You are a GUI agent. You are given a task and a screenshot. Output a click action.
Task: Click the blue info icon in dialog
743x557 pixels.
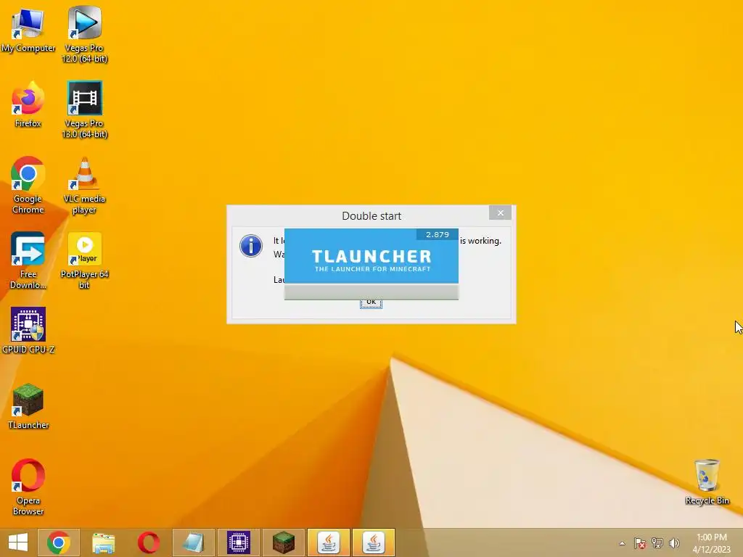tap(250, 246)
